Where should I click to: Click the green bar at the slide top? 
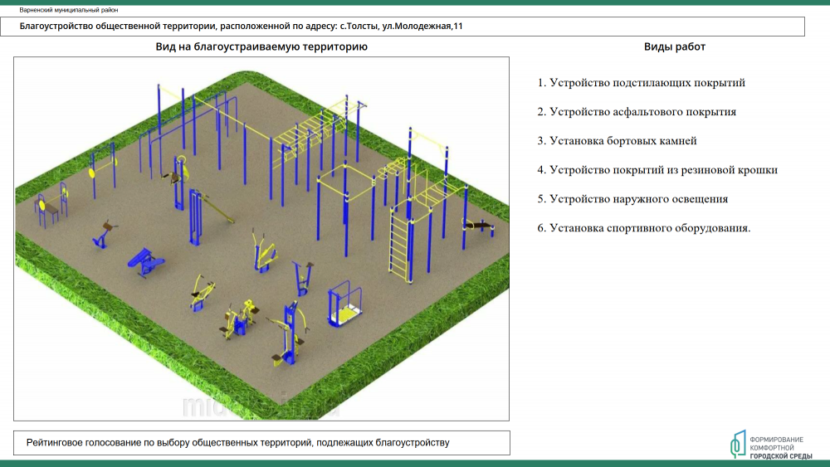click(x=415, y=2)
